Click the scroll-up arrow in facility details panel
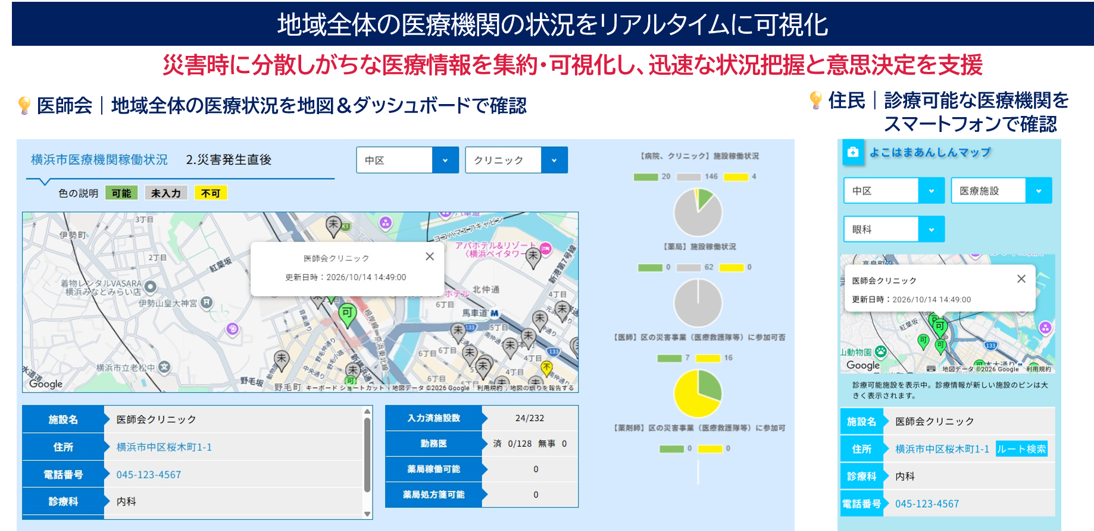1094x531 pixels. coord(367,411)
